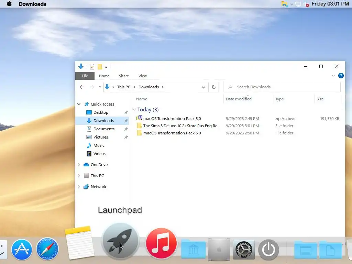
Task: Click the blue arrow icon in address bar
Action: click(107, 87)
